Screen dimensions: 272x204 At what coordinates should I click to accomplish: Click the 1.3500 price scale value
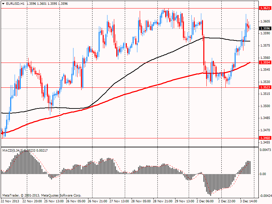pos(265,106)
